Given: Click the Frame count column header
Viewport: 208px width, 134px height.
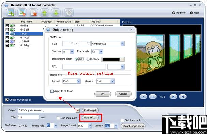Looking at the screenshot, I should point(64,22).
